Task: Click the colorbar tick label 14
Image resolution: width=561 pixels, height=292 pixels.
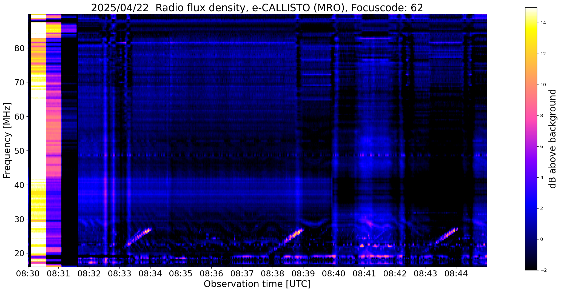Action: (543, 23)
